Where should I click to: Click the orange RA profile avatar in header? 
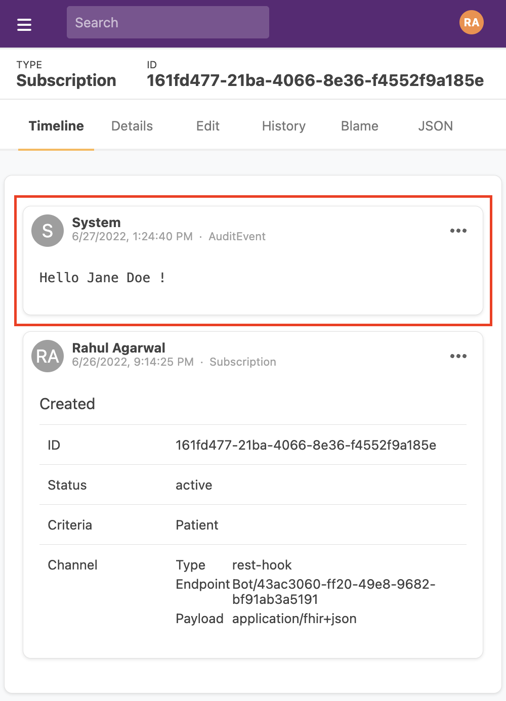(x=471, y=23)
